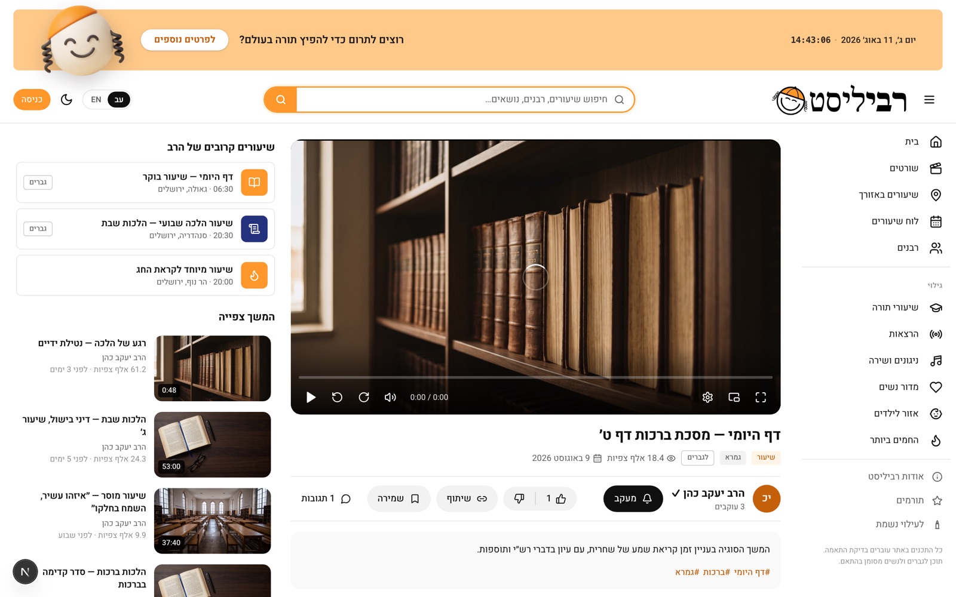Switch the site language to EN

point(96,100)
